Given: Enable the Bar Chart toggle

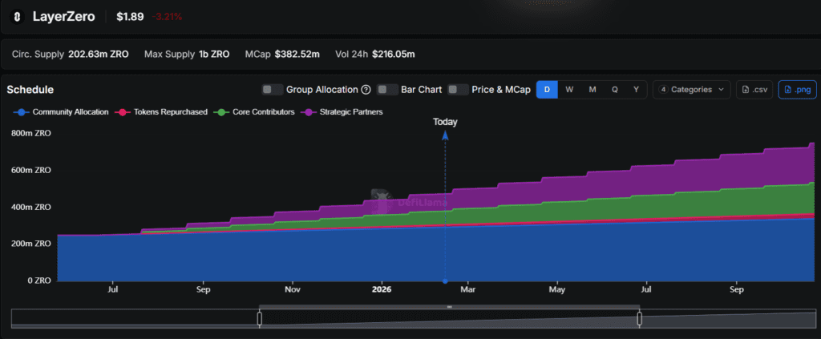Looking at the screenshot, I should click(388, 90).
